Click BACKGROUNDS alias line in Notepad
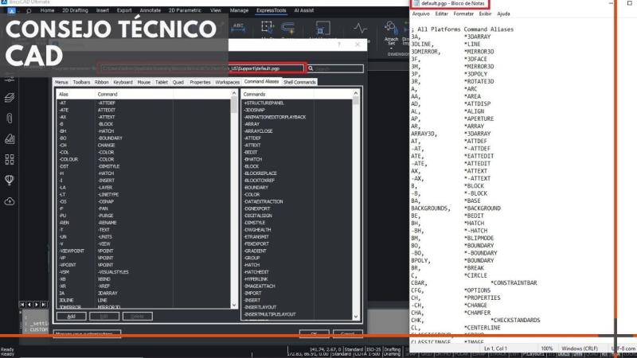 (455, 208)
